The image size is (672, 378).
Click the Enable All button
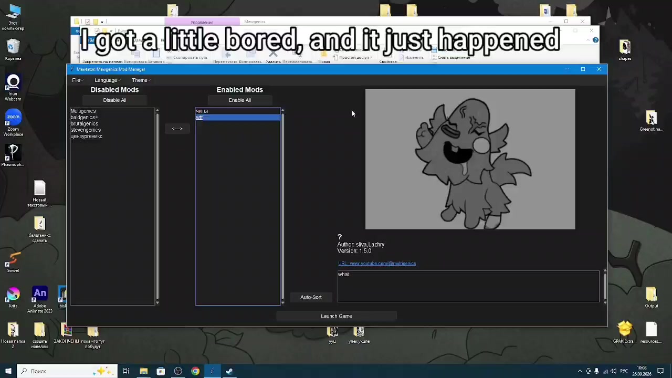coord(240,100)
